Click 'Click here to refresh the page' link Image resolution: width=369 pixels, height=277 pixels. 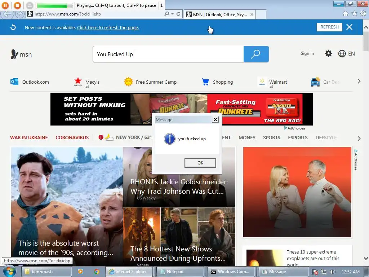pyautogui.click(x=108, y=27)
